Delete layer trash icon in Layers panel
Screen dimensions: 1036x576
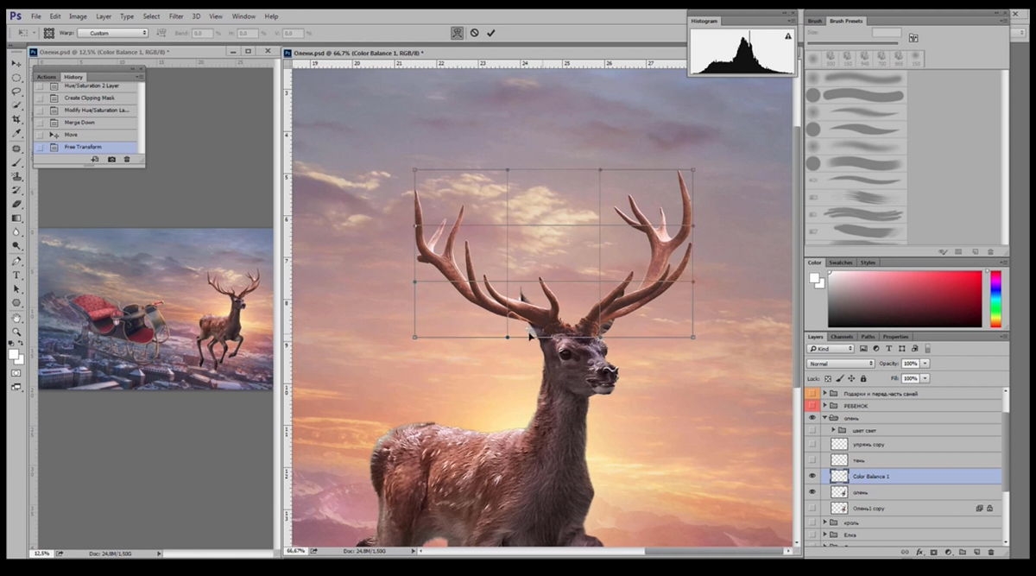pyautogui.click(x=990, y=551)
